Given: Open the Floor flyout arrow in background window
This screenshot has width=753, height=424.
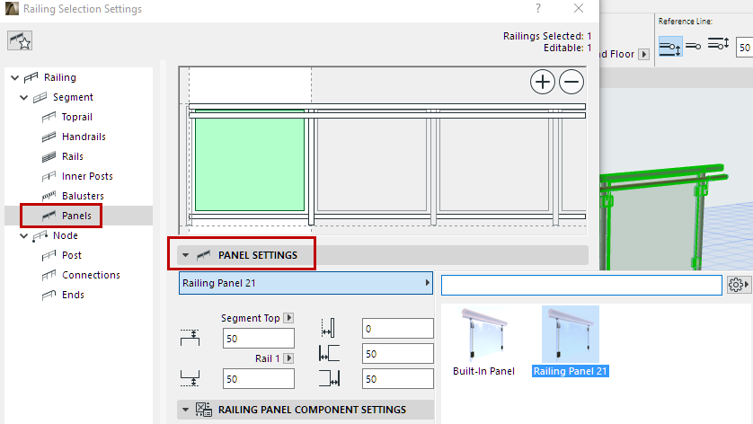Looking at the screenshot, I should 644,54.
